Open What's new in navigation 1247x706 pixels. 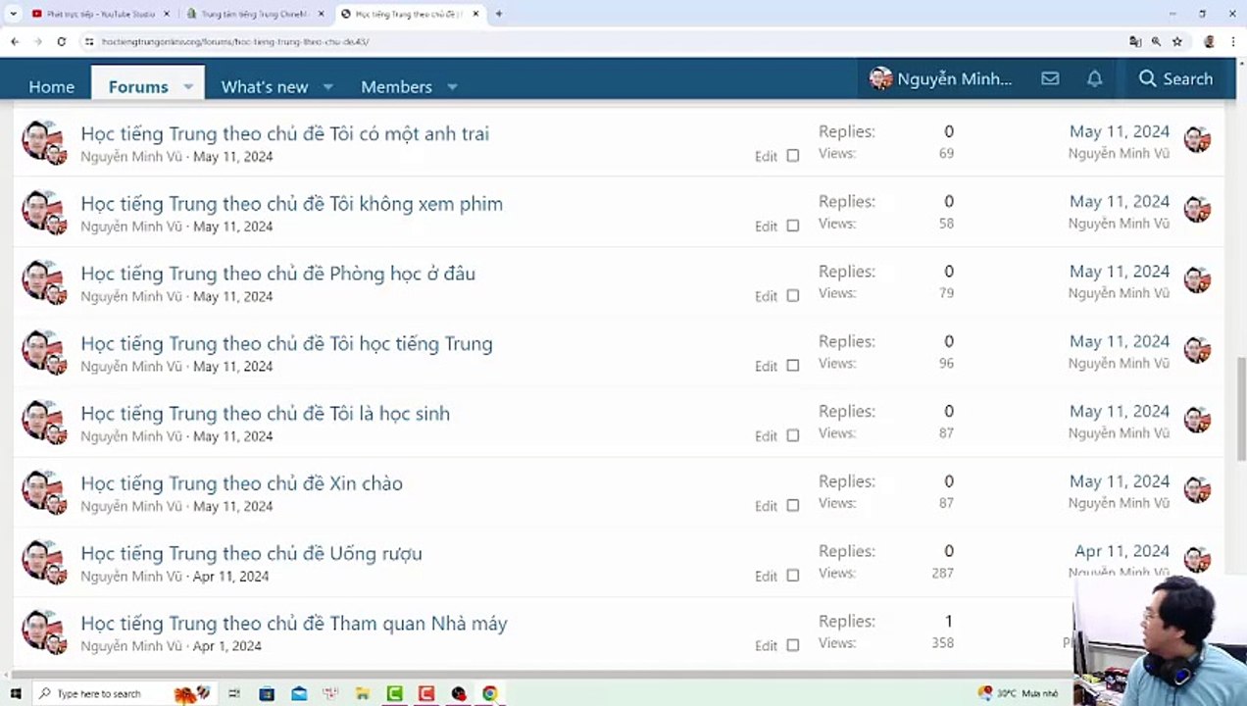pos(265,87)
